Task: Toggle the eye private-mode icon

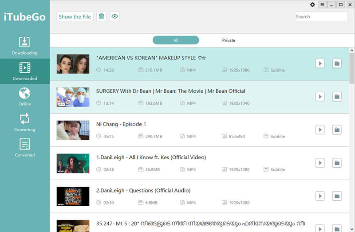Action: [x=115, y=16]
